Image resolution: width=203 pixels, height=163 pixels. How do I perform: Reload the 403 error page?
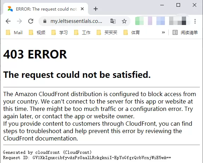pos(31,21)
